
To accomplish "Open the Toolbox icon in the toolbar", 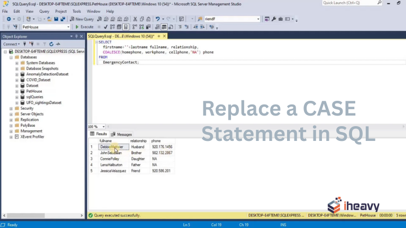I will click(280, 19).
